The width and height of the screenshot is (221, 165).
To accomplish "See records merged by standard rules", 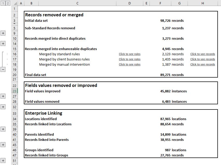I will pos(203,54).
